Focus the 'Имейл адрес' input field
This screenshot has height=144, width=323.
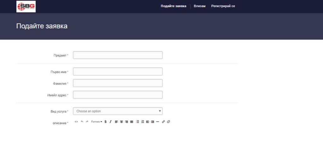[x=118, y=95]
